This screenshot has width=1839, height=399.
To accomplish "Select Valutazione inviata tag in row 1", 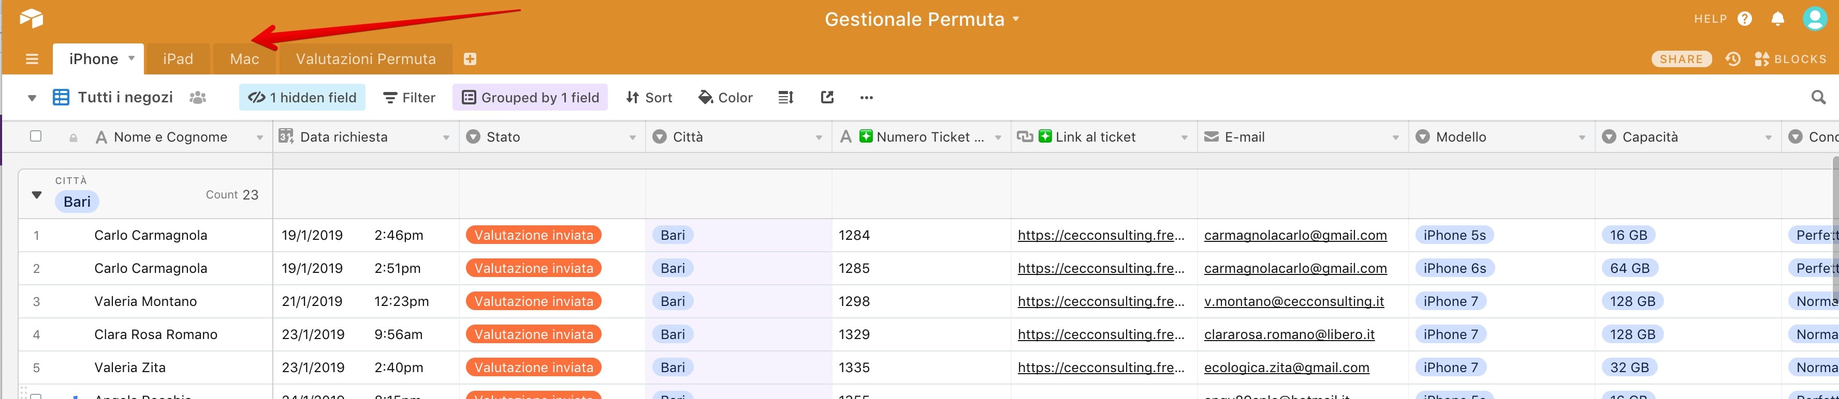I will click(533, 235).
